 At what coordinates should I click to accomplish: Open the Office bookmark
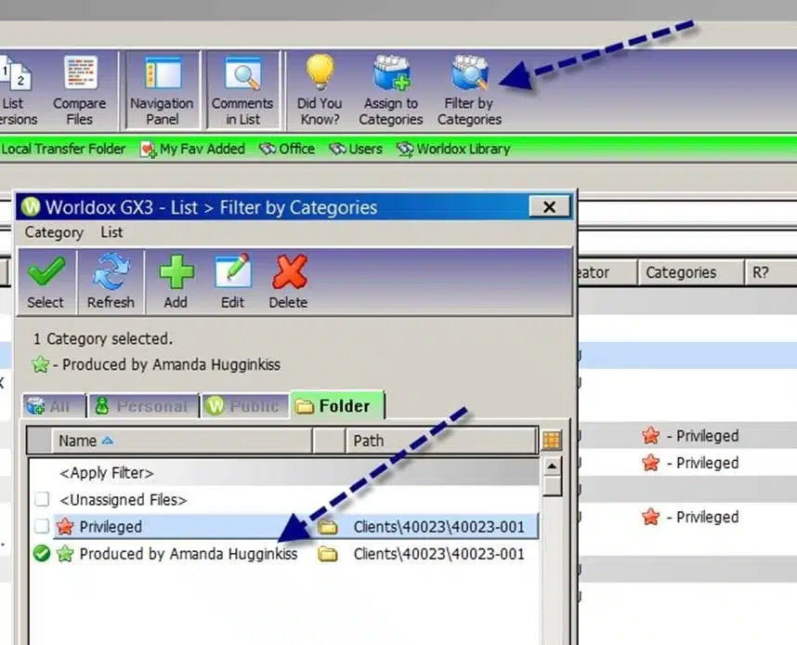click(288, 149)
